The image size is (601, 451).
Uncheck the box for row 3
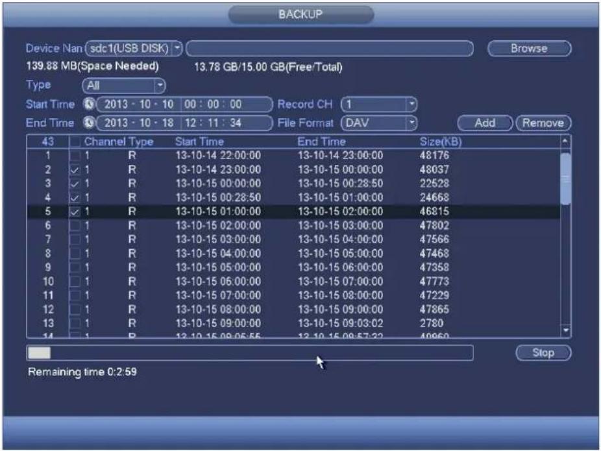click(x=75, y=184)
